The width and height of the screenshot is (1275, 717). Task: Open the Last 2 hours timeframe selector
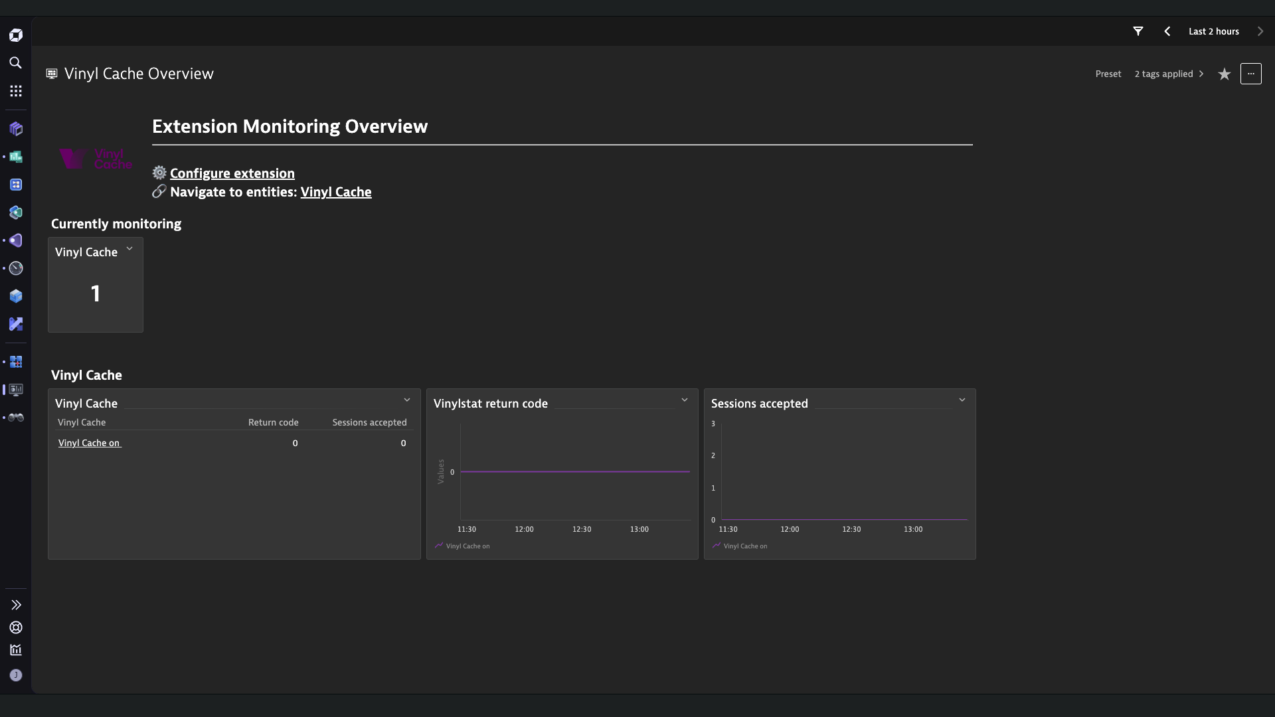(x=1213, y=31)
